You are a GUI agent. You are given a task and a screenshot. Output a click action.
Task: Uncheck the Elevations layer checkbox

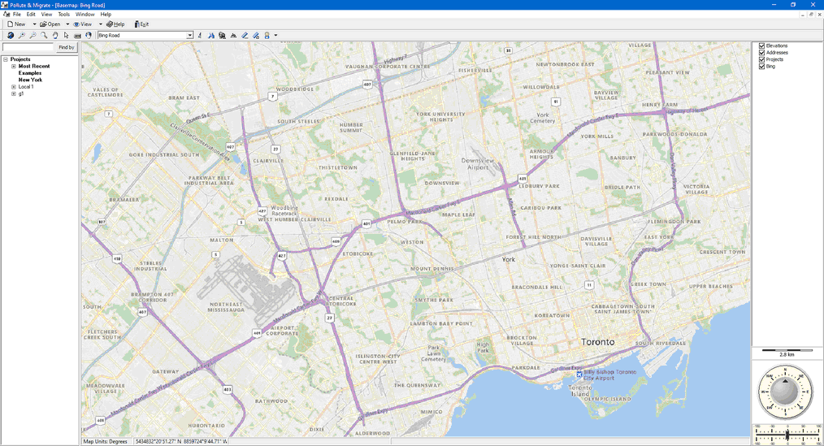(x=761, y=46)
